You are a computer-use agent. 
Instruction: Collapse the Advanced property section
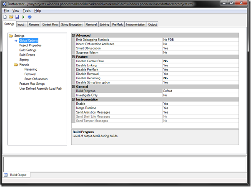(73, 35)
